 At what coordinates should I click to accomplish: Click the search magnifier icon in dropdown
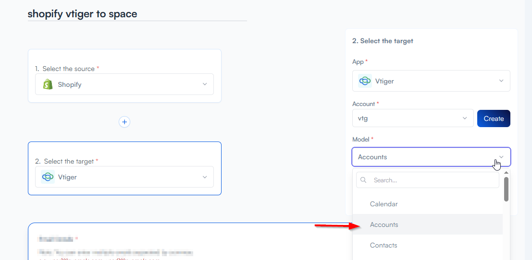pos(364,180)
